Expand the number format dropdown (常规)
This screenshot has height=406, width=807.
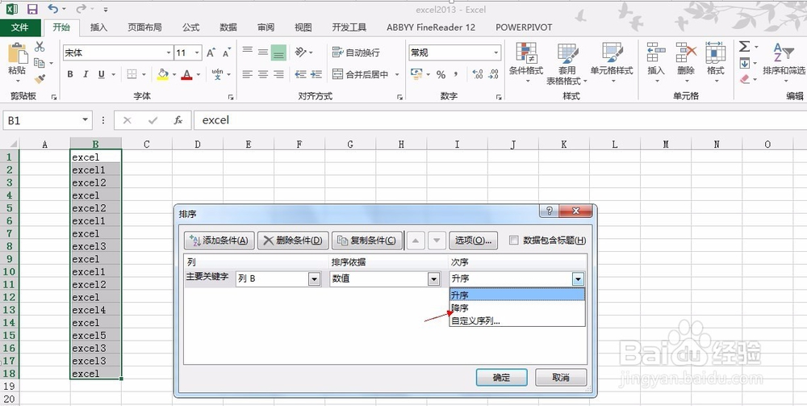coord(496,52)
